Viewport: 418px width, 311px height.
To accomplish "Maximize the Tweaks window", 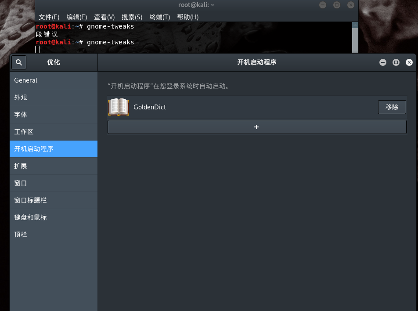I will coord(396,62).
